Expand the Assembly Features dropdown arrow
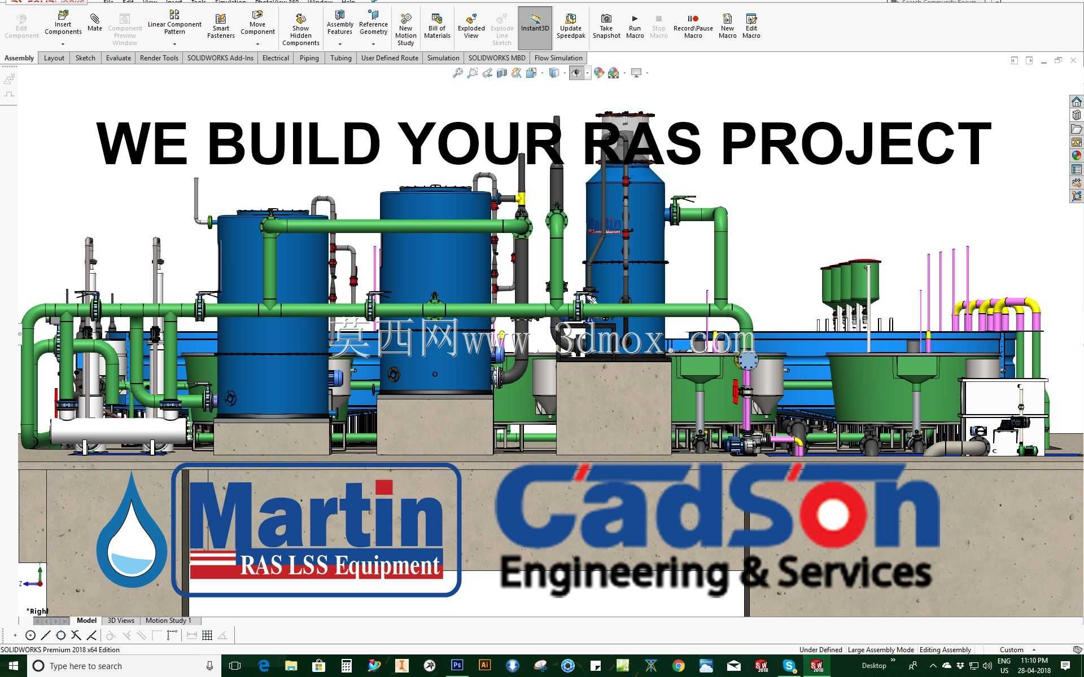The height and width of the screenshot is (677, 1084). click(x=340, y=44)
